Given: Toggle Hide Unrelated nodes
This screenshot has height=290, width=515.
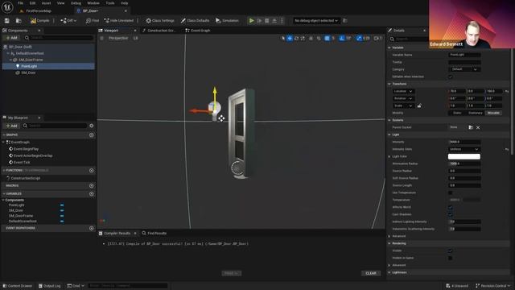Looking at the screenshot, I should coord(119,21).
